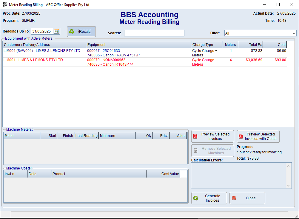Expand the Filter dropdown
The width and height of the screenshot is (299, 219).
click(294, 33)
